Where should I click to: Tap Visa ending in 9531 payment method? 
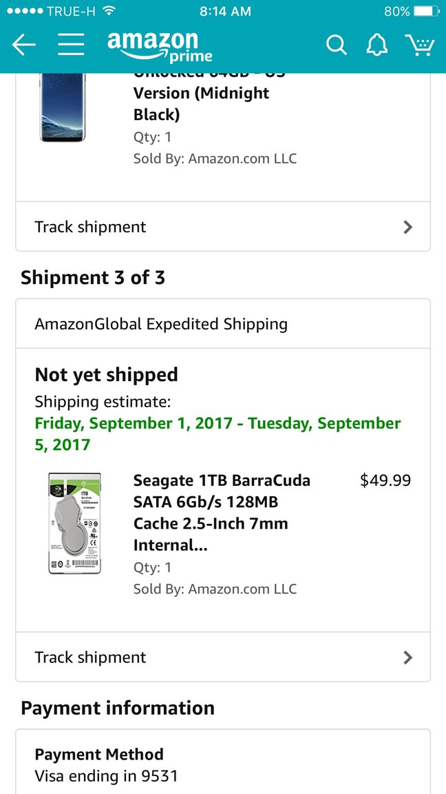(x=106, y=776)
